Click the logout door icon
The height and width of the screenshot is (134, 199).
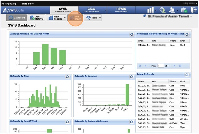pyautogui.click(x=194, y=10)
